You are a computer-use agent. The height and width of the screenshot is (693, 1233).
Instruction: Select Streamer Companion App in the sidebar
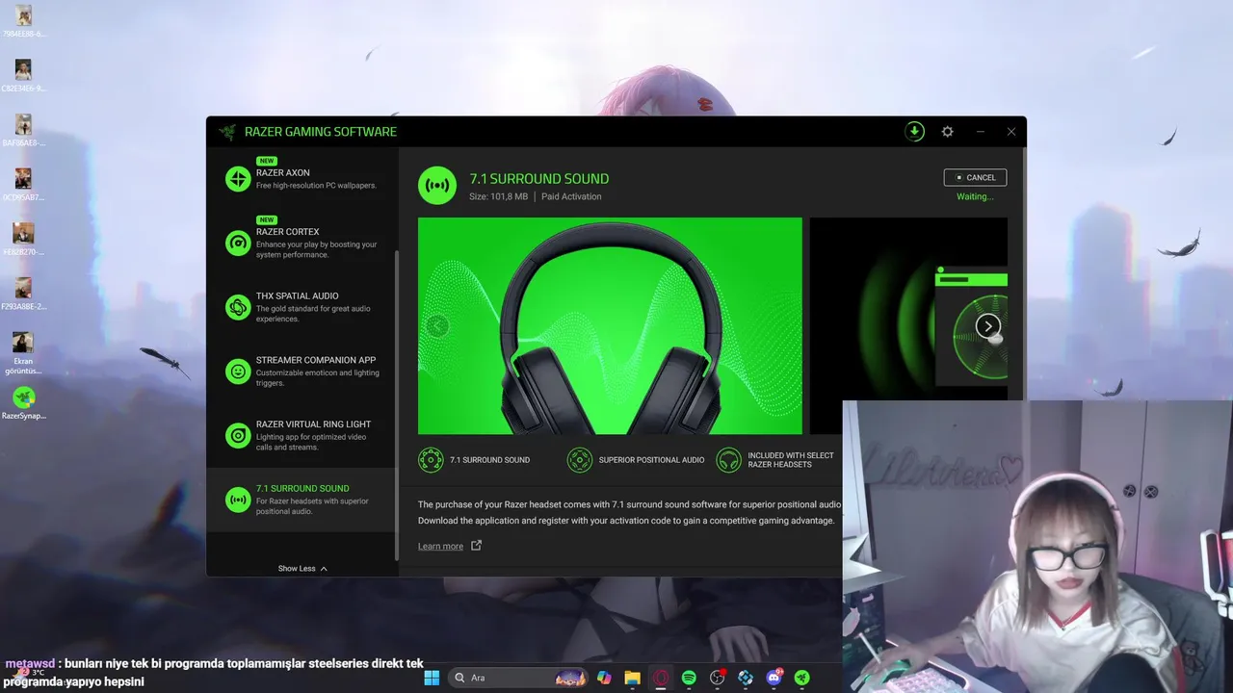tap(302, 372)
